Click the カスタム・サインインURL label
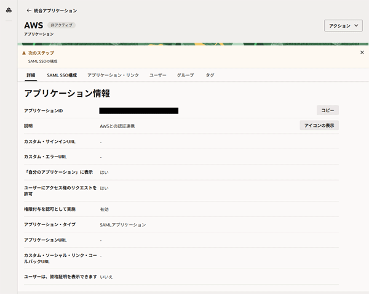This screenshot has height=294, width=369. [x=50, y=142]
